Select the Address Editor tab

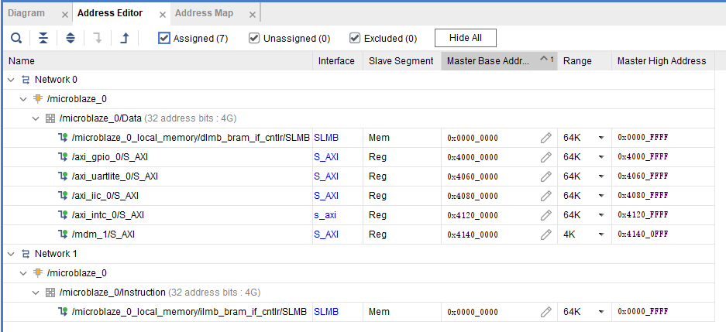[x=110, y=13]
